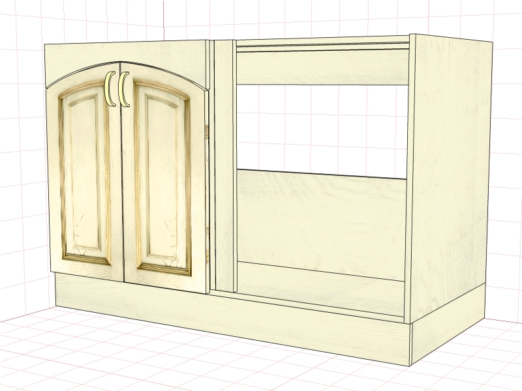This screenshot has width=522, height=391.
Task: Click the right door's curved handle
Action: [x=124, y=89]
